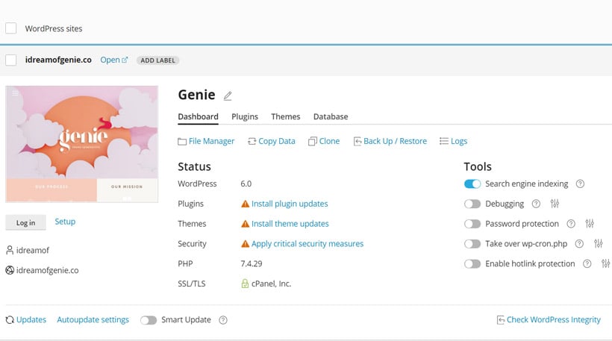Viewport: 612px width, 341px height.
Task: Click the PHP version 7.4.29 value
Action: pos(252,263)
